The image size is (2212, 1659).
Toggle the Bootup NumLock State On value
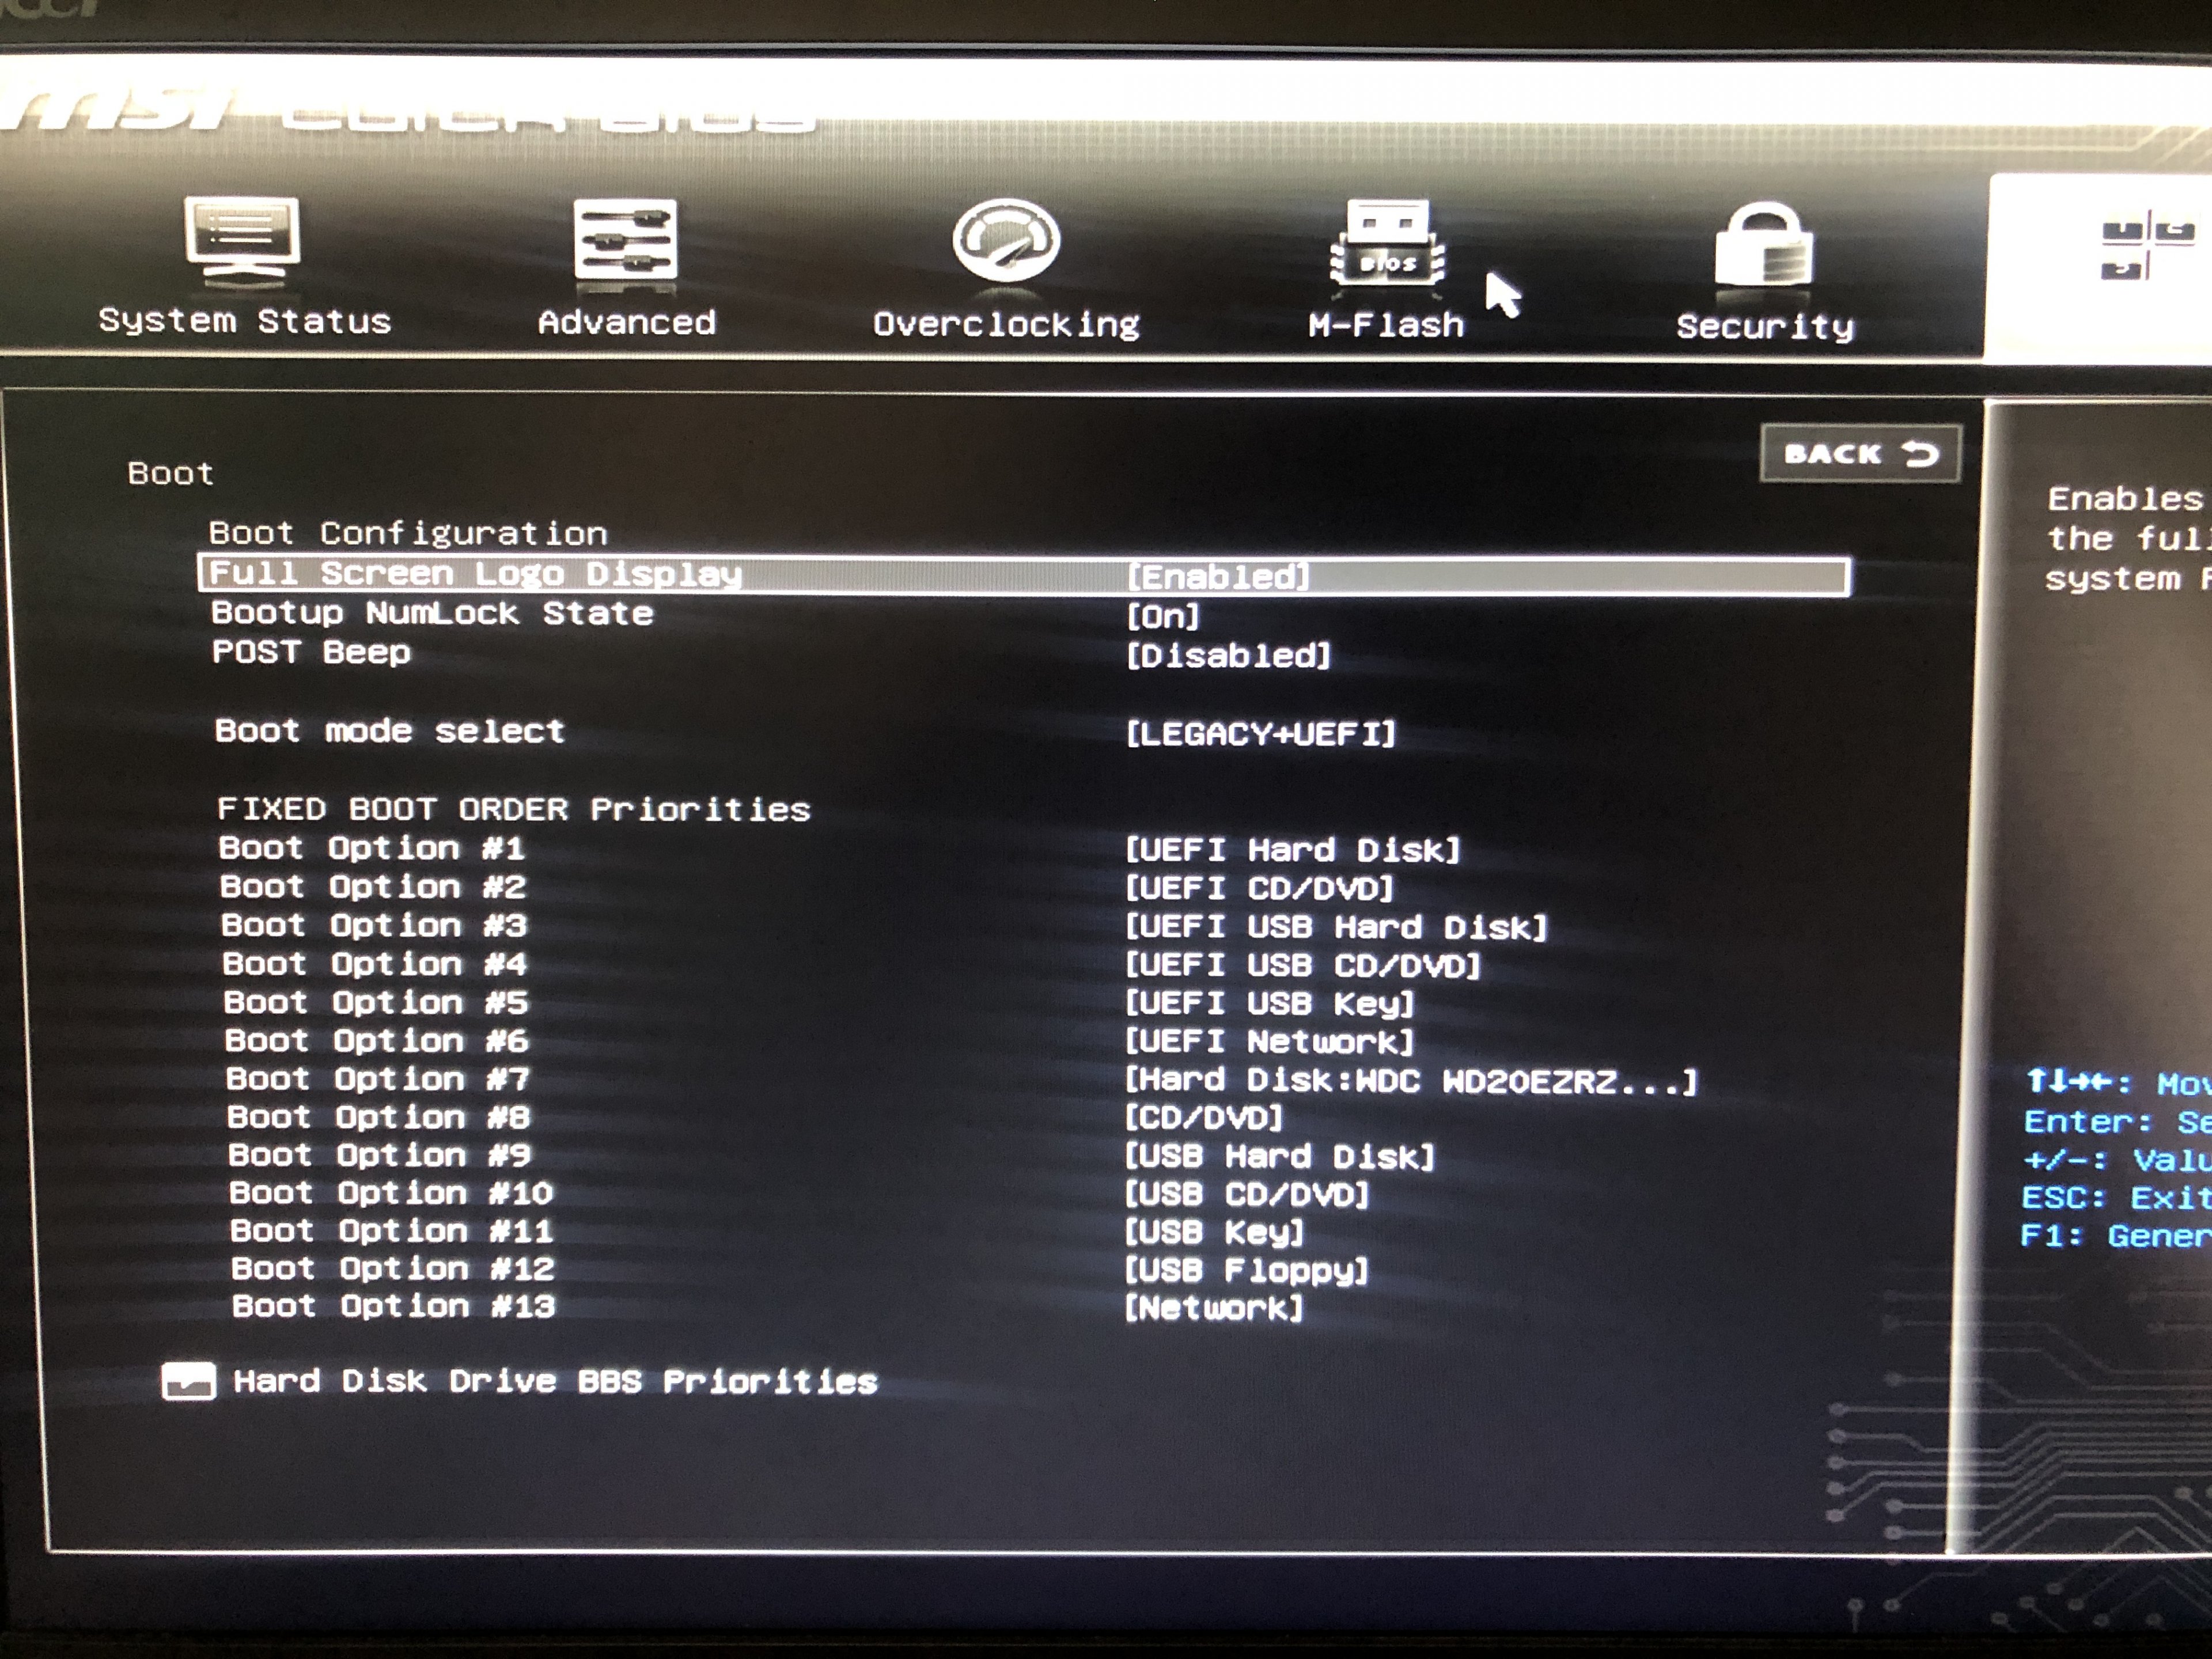pyautogui.click(x=1163, y=616)
